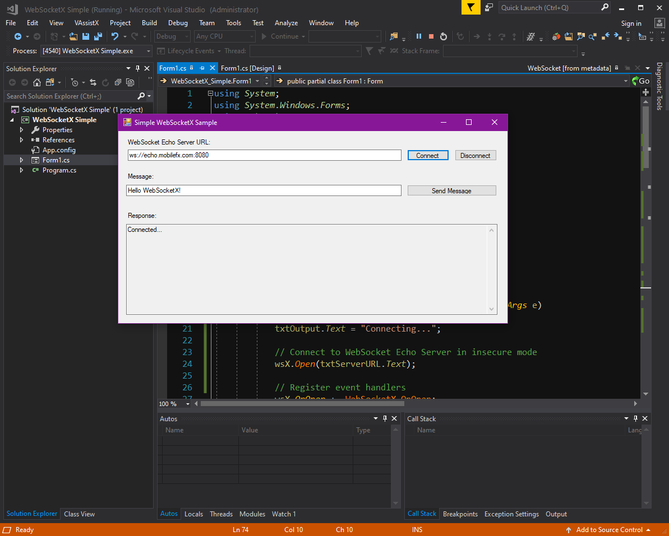Click Disconnect in Simple WebSocketX Sample window
Image resolution: width=669 pixels, height=536 pixels.
(476, 156)
